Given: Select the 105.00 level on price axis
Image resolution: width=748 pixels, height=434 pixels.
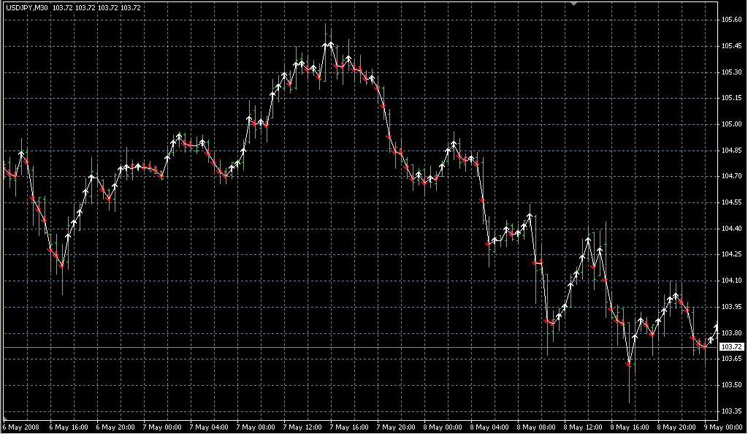Looking at the screenshot, I should tap(732, 124).
